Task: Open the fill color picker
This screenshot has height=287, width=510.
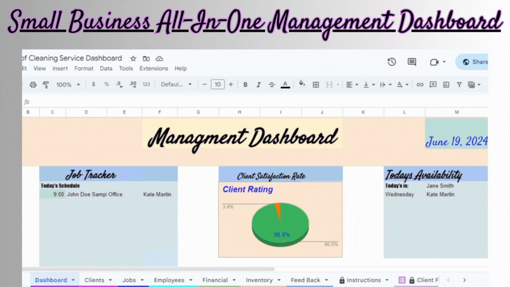Action: [x=302, y=84]
